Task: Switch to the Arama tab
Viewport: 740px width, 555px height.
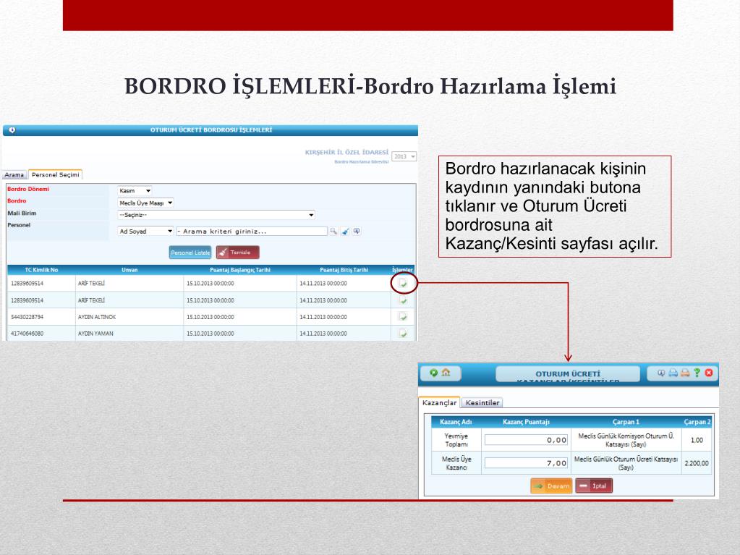Action: click(14, 174)
